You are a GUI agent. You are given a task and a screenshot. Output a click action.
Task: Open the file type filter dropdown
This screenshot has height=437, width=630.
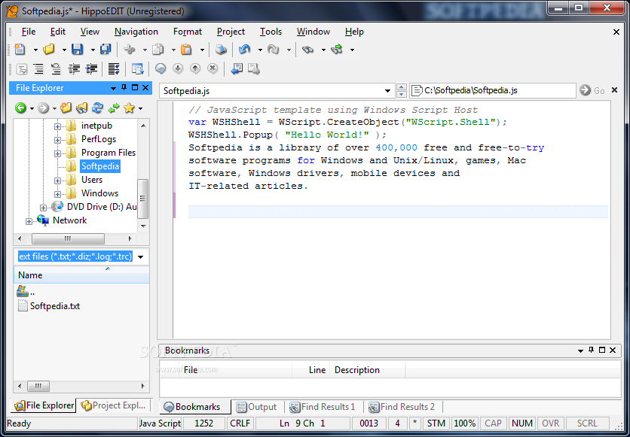pyautogui.click(x=141, y=256)
